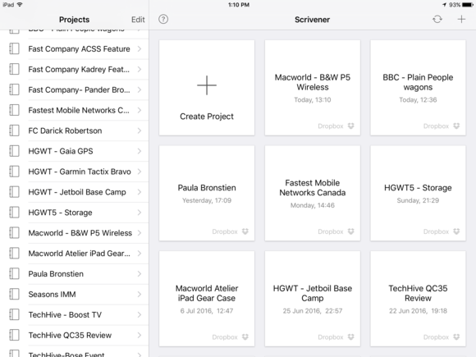Expand chevron next to Fast Company ACSS Feature

point(140,48)
